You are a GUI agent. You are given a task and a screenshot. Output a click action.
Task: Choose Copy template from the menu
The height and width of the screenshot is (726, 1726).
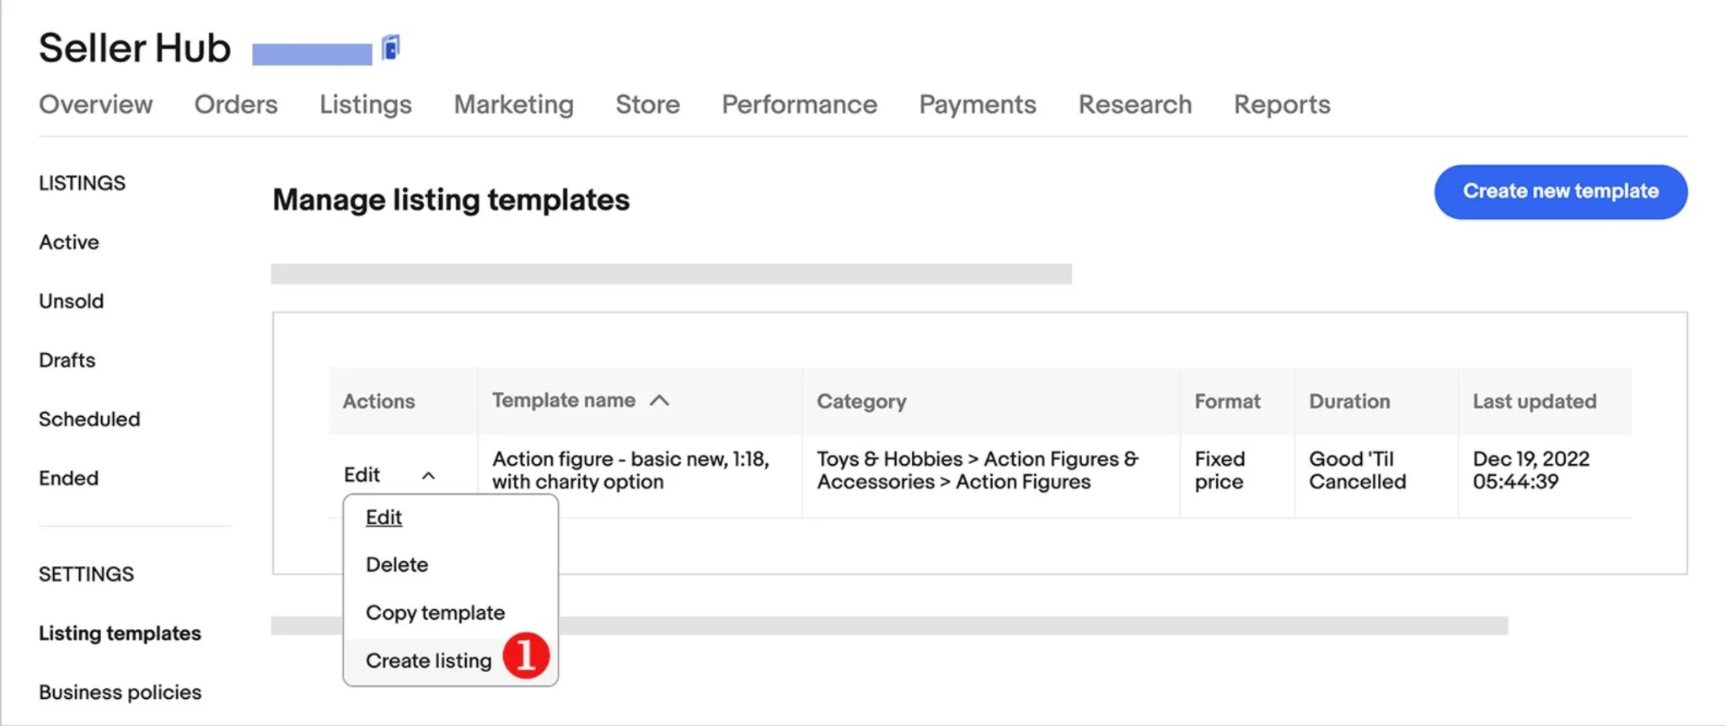tap(436, 612)
